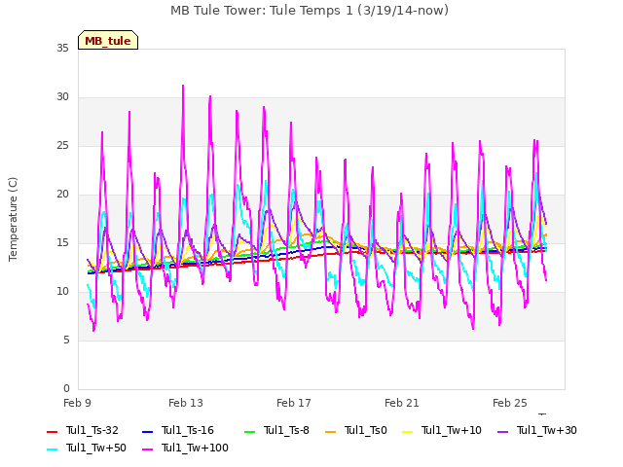The width and height of the screenshot is (623, 467).
Task: Click the MB_tule label box
Action: (x=108, y=40)
